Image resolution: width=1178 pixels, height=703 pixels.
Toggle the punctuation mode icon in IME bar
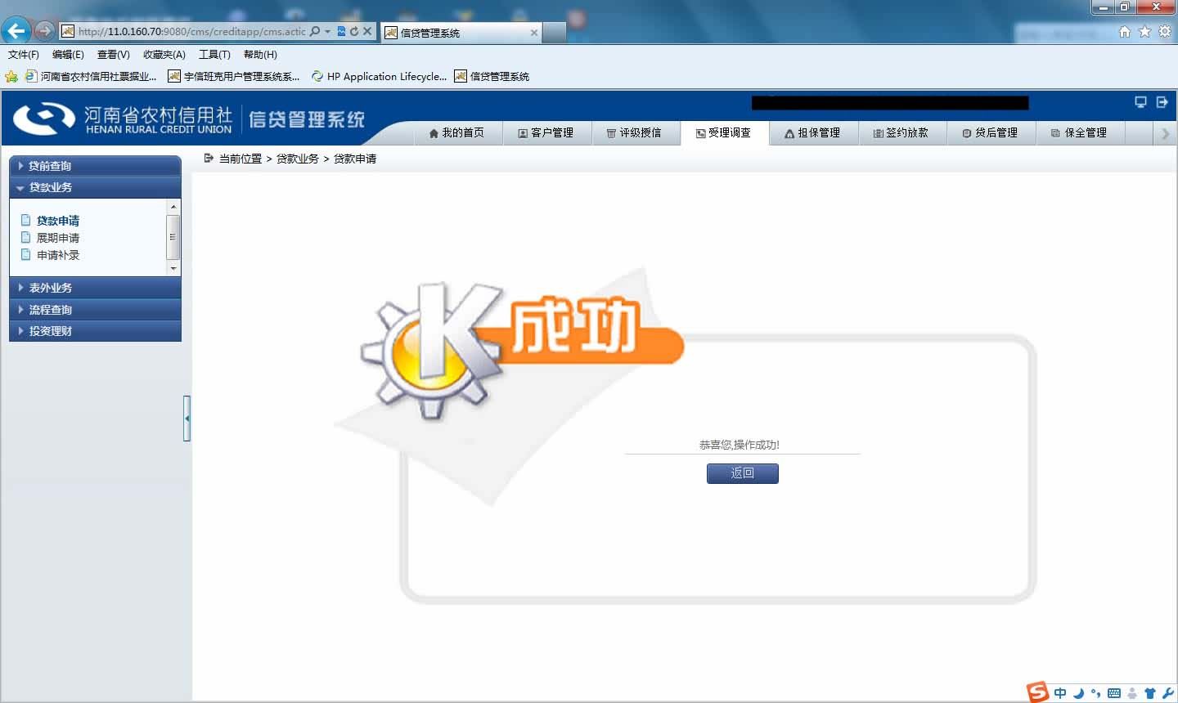1095,693
